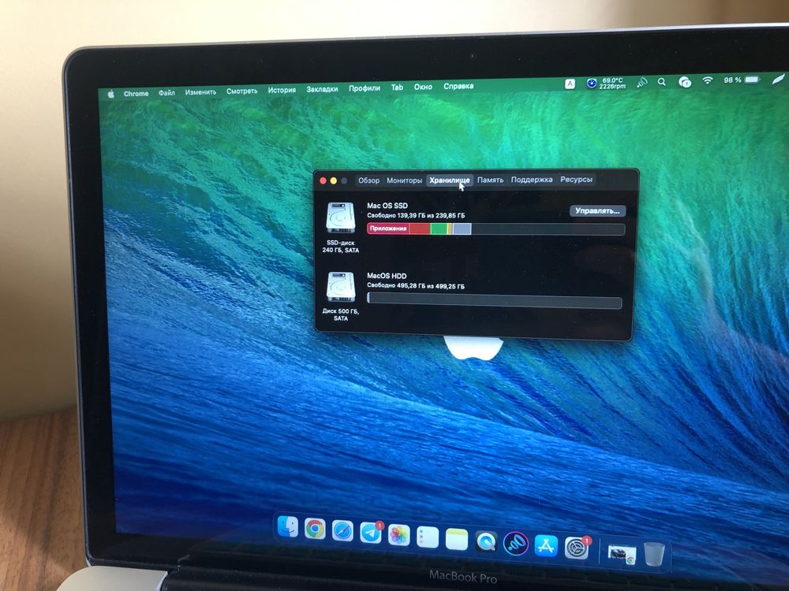Open Spotlight search
Screen dimensions: 789x591
point(662,81)
